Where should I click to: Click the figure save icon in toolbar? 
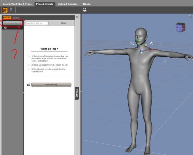click(85, 10)
